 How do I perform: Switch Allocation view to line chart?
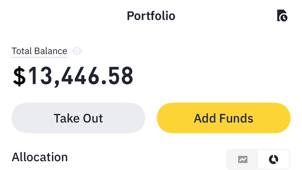243,159
